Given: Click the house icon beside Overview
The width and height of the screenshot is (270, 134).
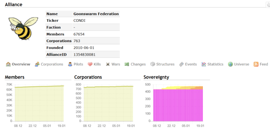Looking at the screenshot, I should [x=8, y=64].
